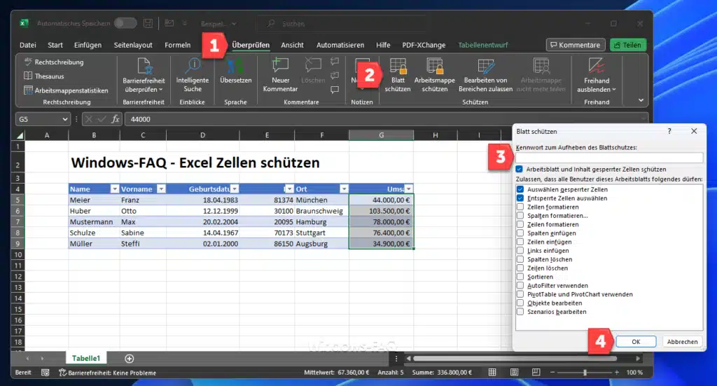Uncheck Arbeitsblatt und Inhalt gesperrter Zellen schützen
Image resolution: width=717 pixels, height=386 pixels.
(519, 170)
